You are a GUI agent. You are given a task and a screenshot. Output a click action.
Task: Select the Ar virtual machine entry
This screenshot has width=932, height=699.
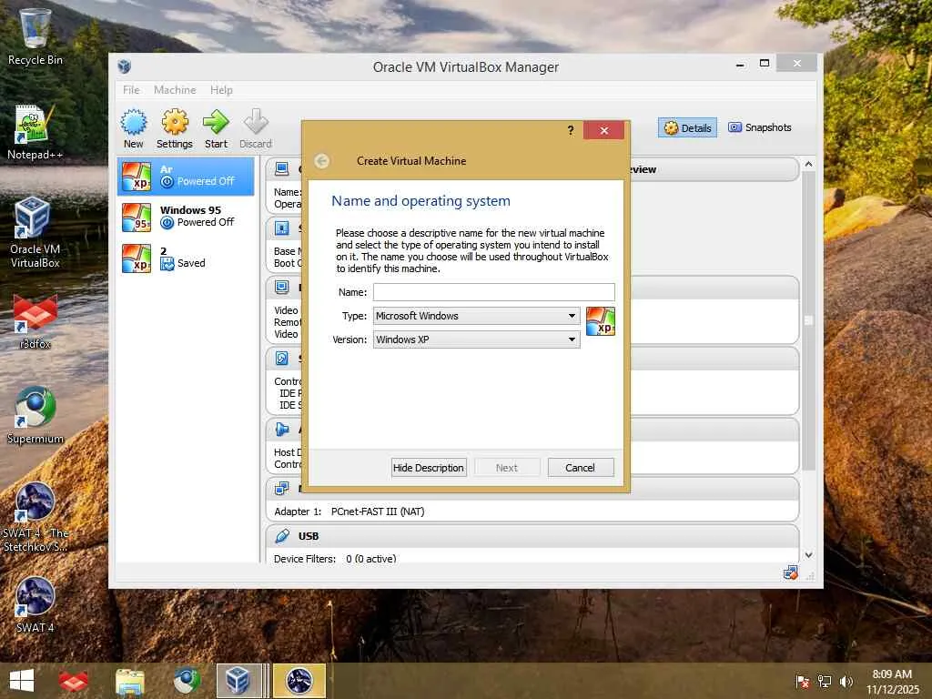point(186,176)
